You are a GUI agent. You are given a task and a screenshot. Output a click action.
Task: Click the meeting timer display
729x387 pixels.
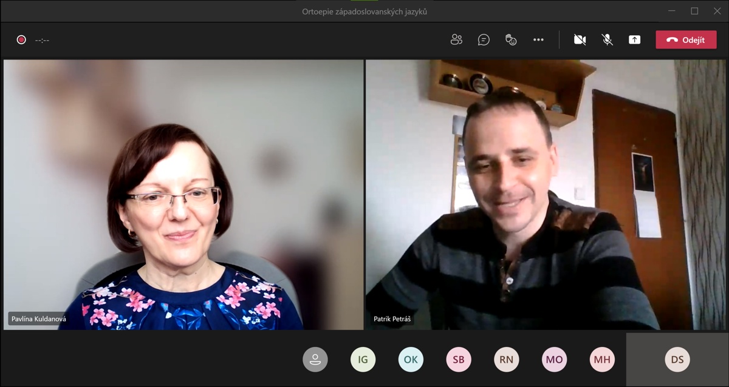(42, 41)
